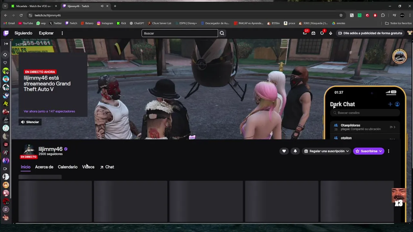Image resolution: width=413 pixels, height=232 pixels.
Task: Open a new browser tab with the plus icon
Action: pos(115,6)
